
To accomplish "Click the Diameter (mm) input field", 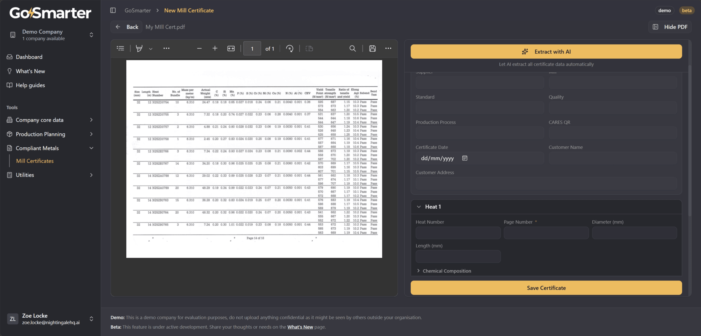I will click(x=634, y=233).
